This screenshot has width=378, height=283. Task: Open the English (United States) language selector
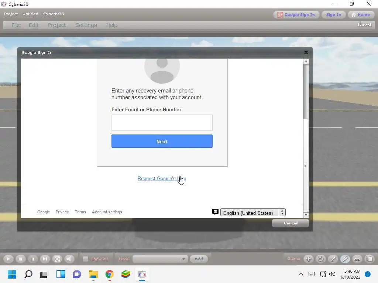(253, 213)
